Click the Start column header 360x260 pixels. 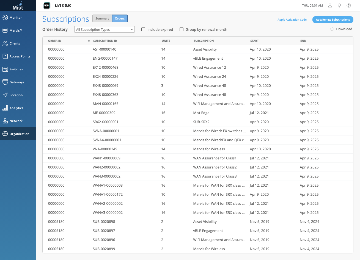tap(254, 41)
